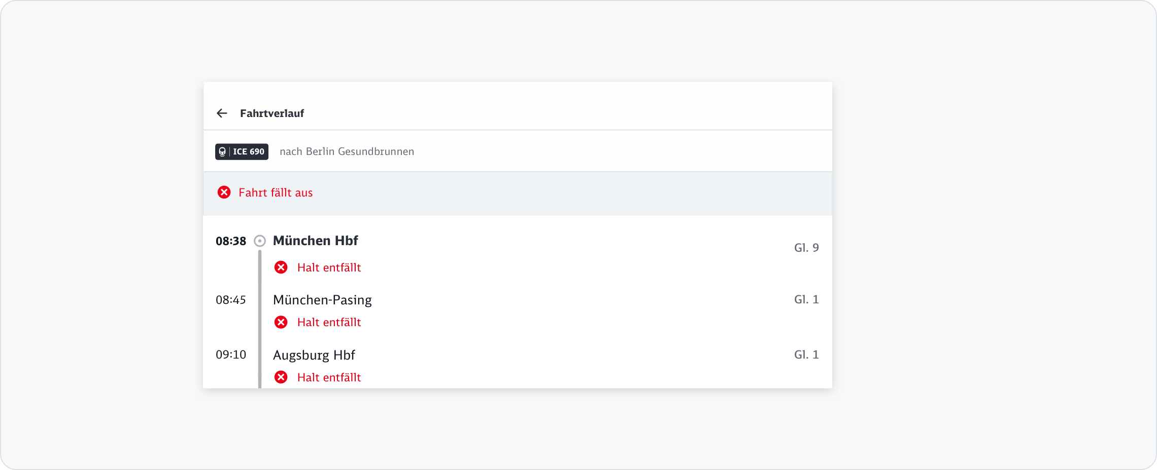The height and width of the screenshot is (470, 1157).
Task: Click the red cancellation icon under Augsburg Hbf
Action: coord(281,377)
